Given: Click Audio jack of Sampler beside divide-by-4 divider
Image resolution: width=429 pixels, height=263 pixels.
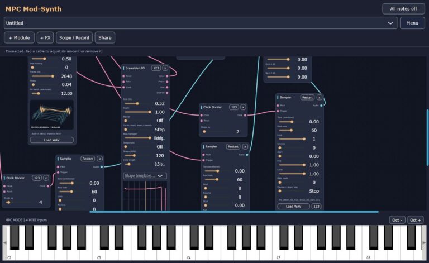Looking at the screenshot, I should tap(102, 167).
